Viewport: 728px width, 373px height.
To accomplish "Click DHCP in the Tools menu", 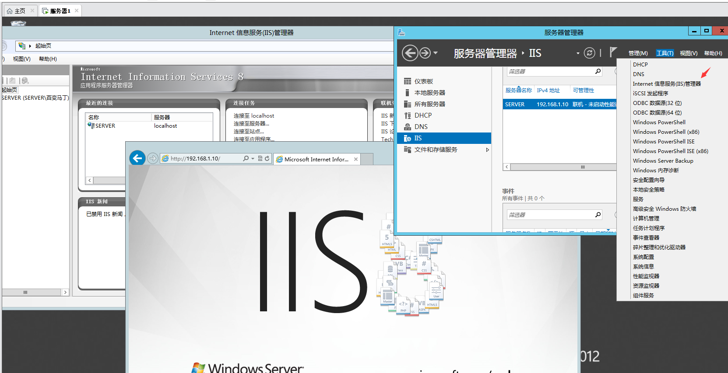I will [x=640, y=64].
